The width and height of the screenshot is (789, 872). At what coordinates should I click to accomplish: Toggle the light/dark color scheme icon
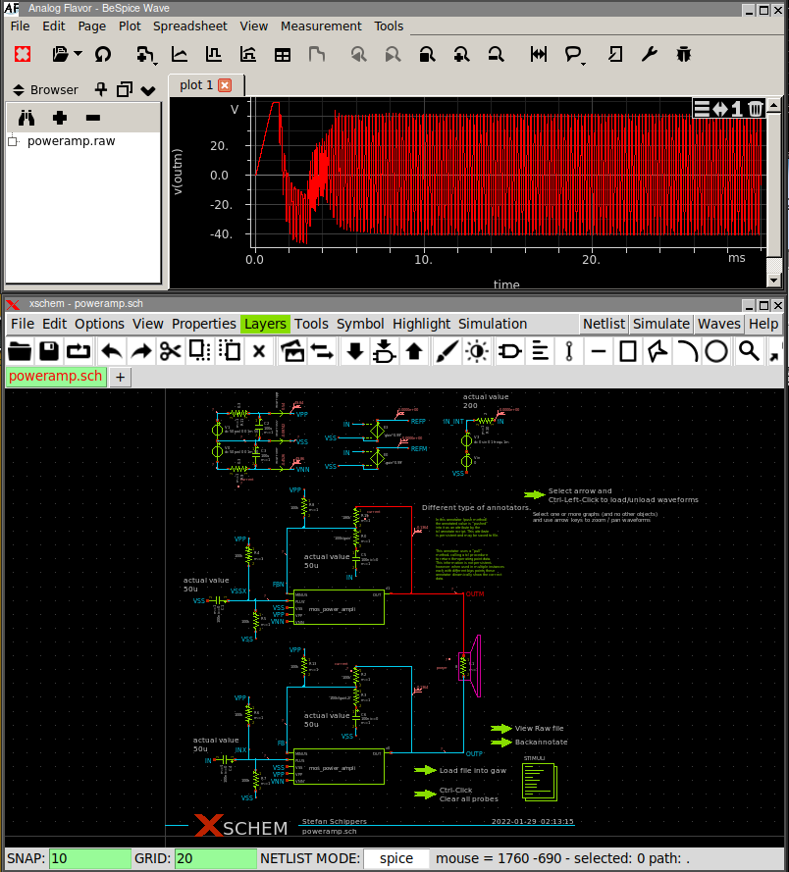coord(477,351)
